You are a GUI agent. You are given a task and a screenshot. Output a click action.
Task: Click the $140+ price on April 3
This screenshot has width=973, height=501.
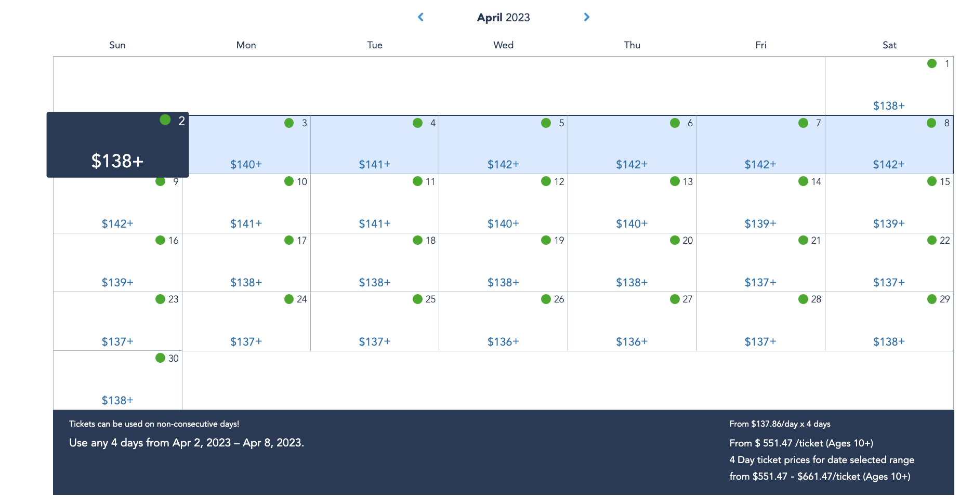(246, 165)
